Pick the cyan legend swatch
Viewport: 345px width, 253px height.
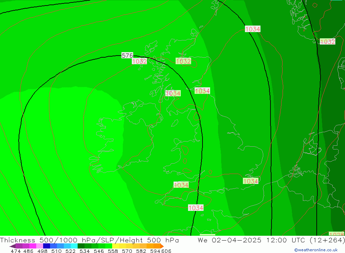click(74, 246)
